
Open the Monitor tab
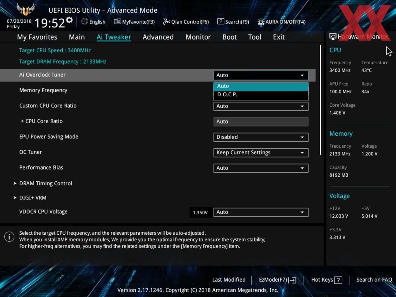[x=198, y=37]
